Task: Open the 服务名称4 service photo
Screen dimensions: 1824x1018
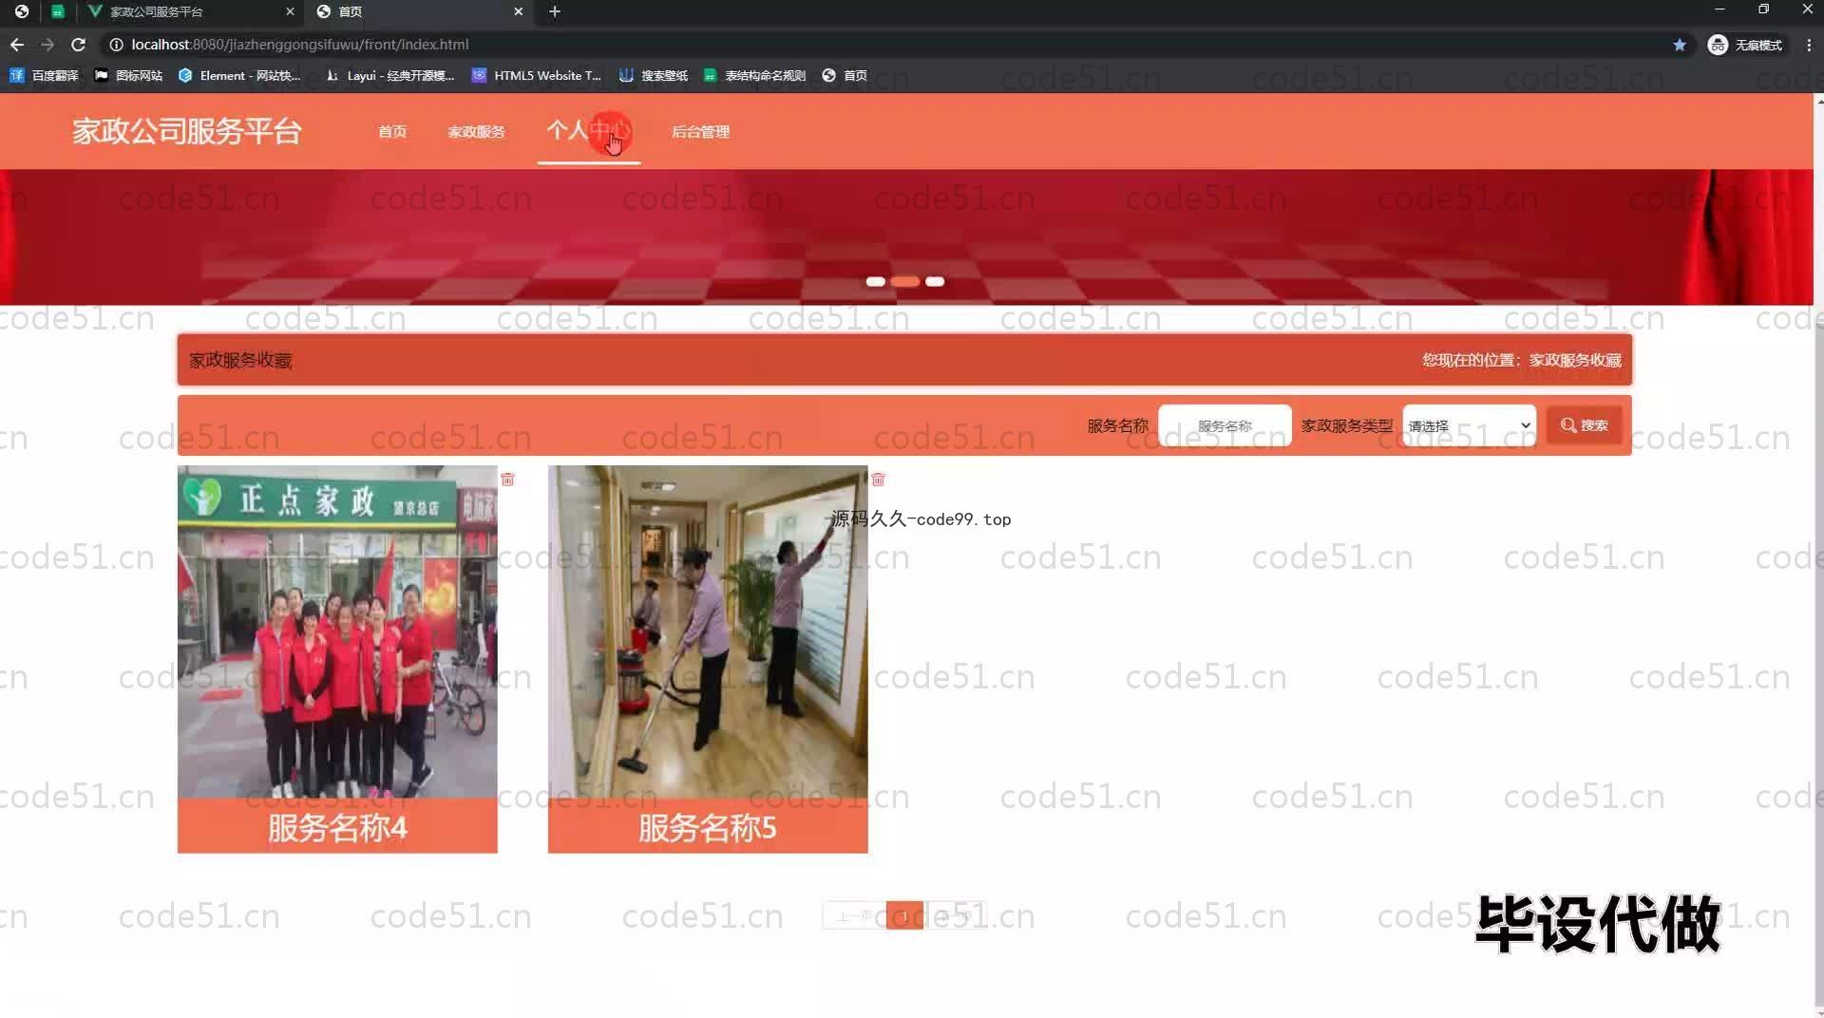Action: click(337, 632)
